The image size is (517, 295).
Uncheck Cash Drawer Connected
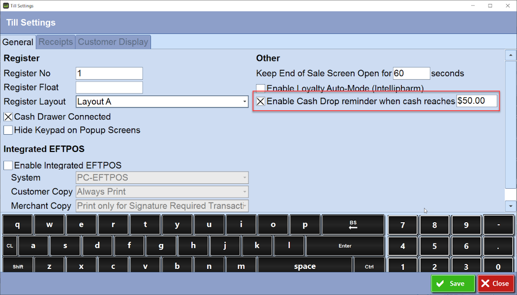pos(8,117)
